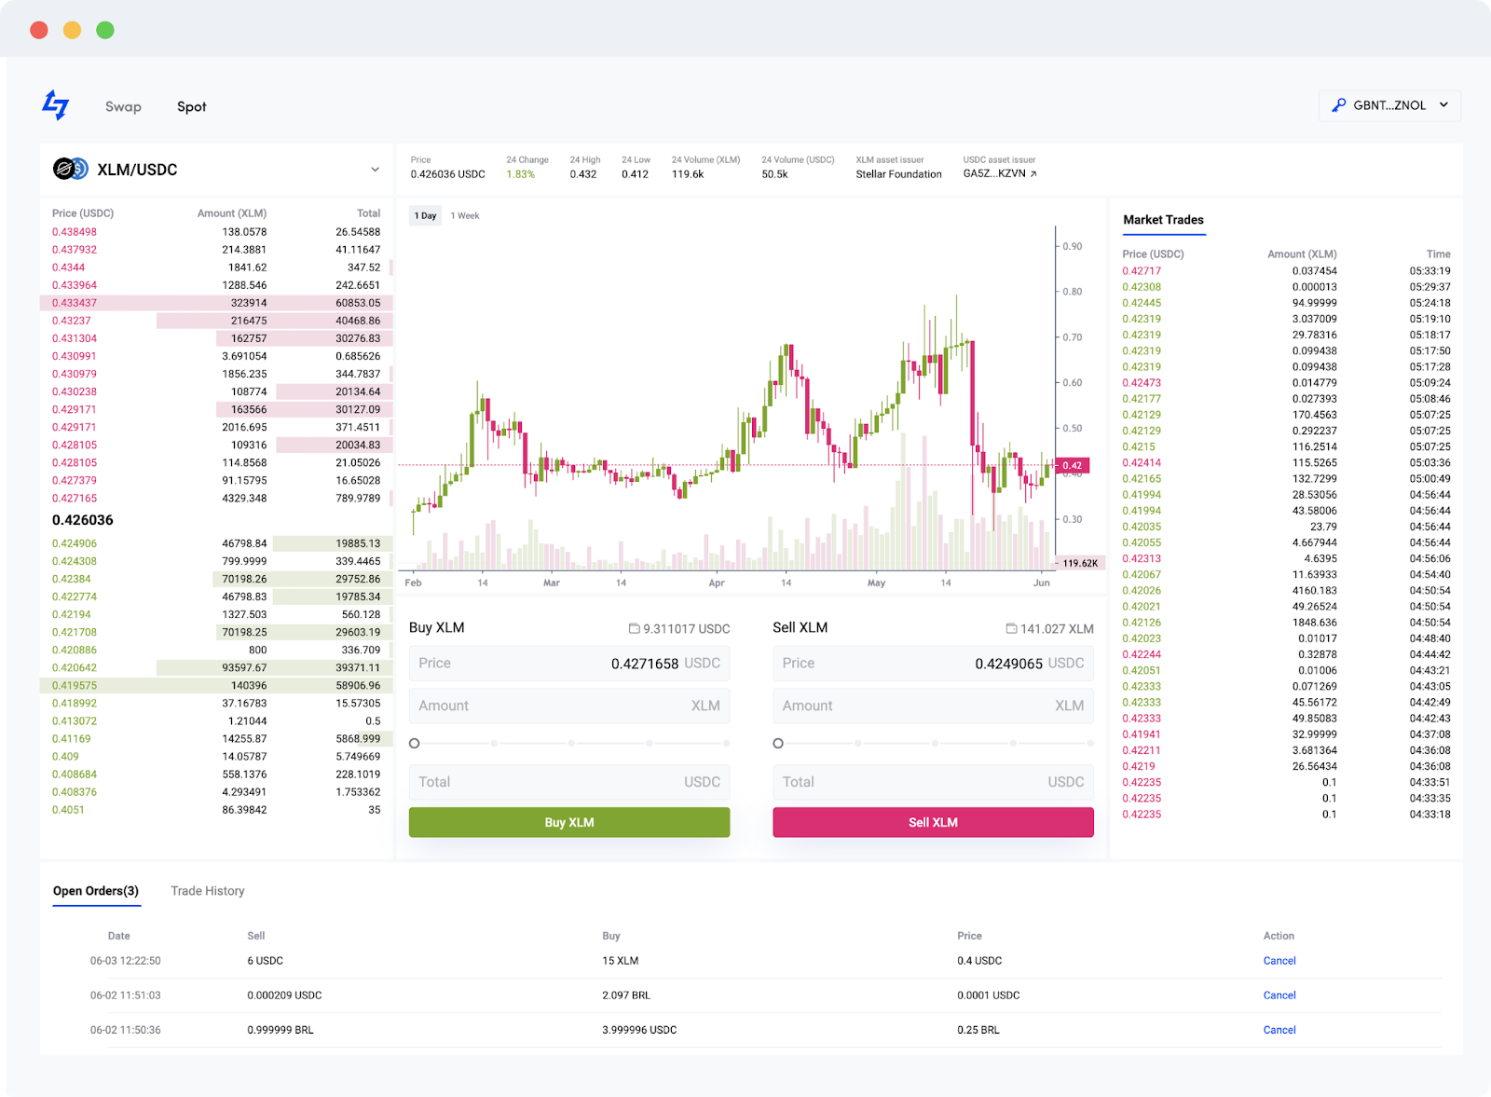Open the Spot trading page
This screenshot has width=1491, height=1097.
pos(192,106)
